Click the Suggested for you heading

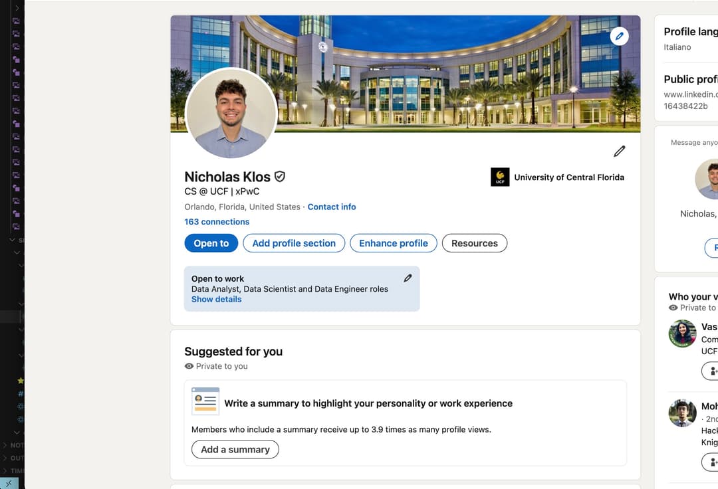point(233,351)
